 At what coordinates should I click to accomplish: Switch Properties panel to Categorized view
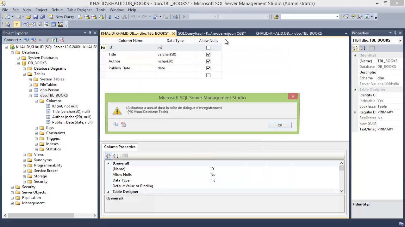[x=356, y=48]
